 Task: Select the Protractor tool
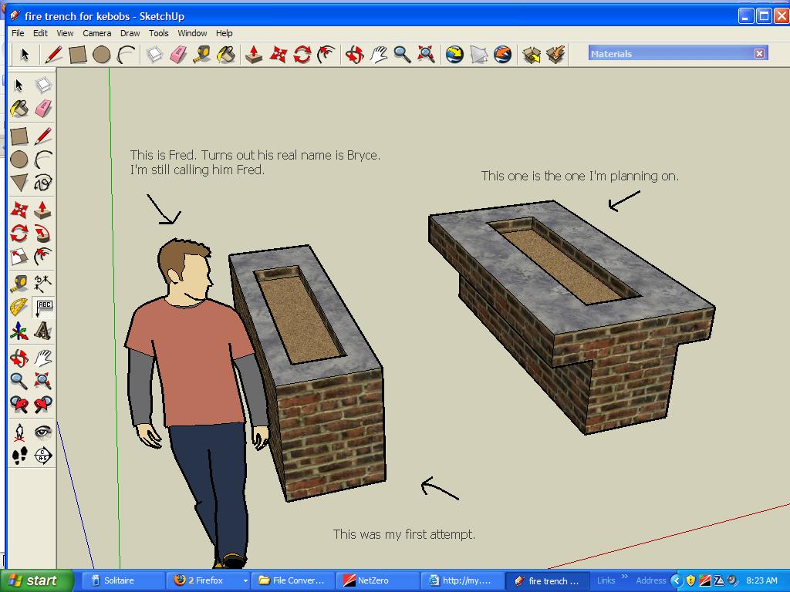19,308
